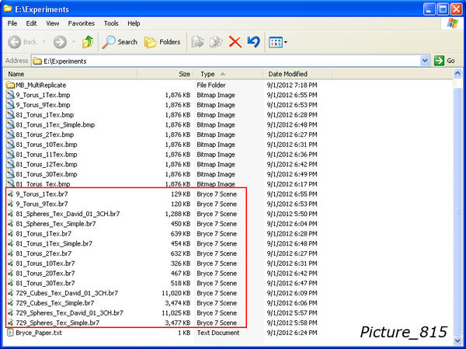Go up one folder level
Screen dimensions: 466x349
pyautogui.click(x=88, y=42)
